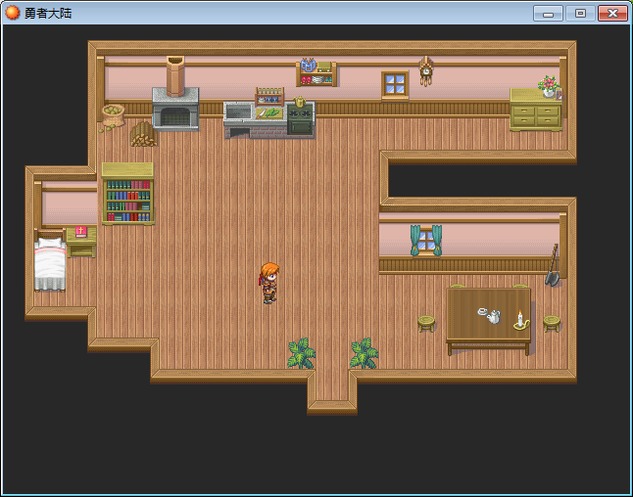Maximize the 勇者大陆 window
This screenshot has width=633, height=497.
(x=580, y=14)
